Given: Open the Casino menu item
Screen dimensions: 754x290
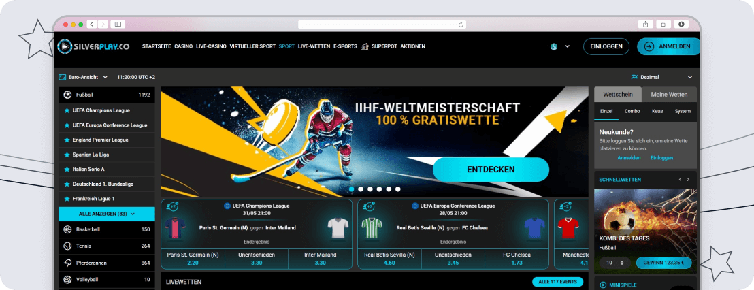Looking at the screenshot, I should click(x=184, y=47).
